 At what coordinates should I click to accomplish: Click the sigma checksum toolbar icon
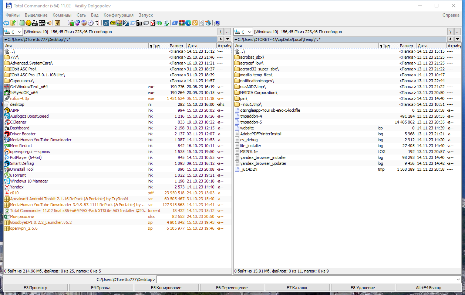pyautogui.click(x=166, y=23)
